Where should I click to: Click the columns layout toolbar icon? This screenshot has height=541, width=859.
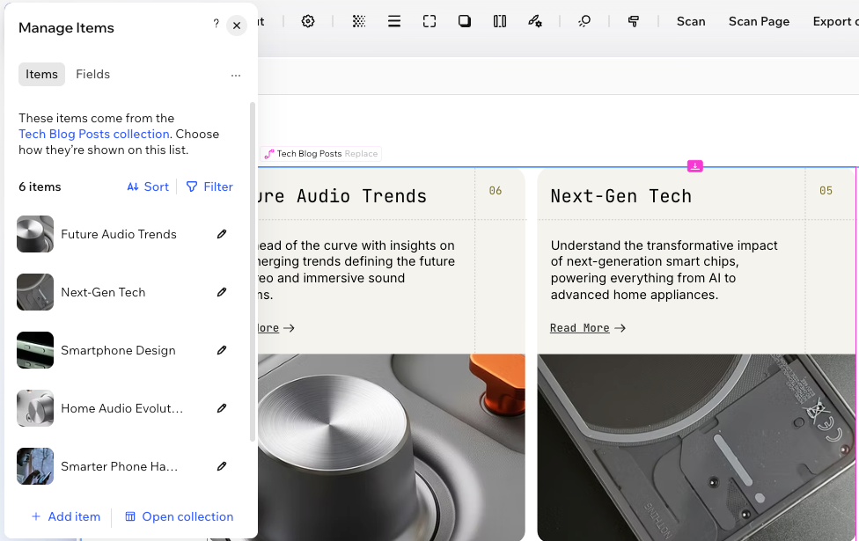click(x=500, y=21)
